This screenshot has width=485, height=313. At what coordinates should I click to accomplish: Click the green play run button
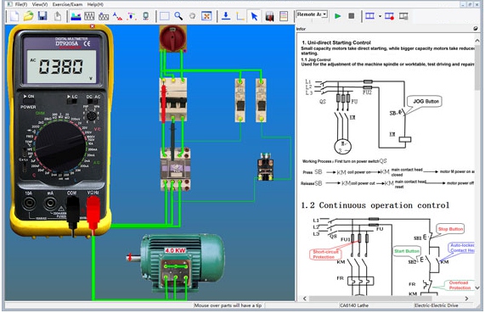pyautogui.click(x=338, y=16)
